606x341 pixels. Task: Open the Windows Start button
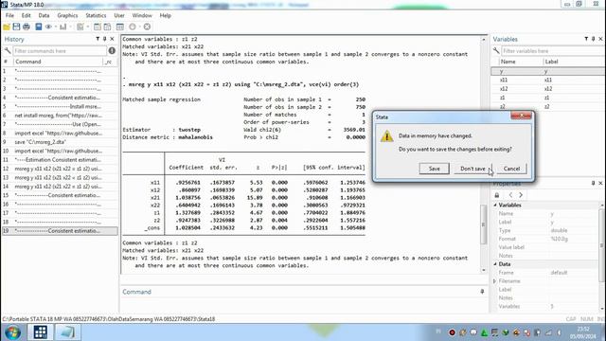tap(12, 332)
